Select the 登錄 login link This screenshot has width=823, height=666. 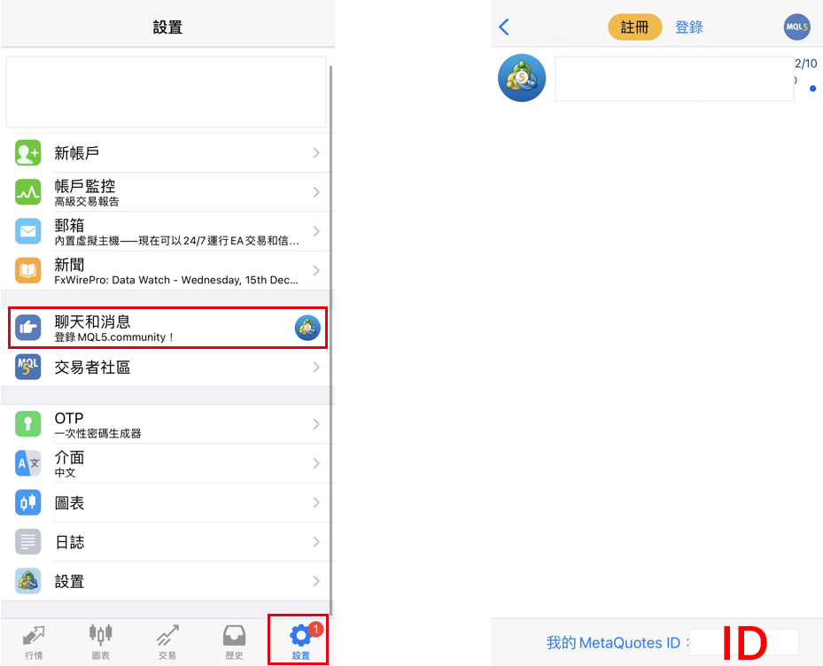(688, 27)
